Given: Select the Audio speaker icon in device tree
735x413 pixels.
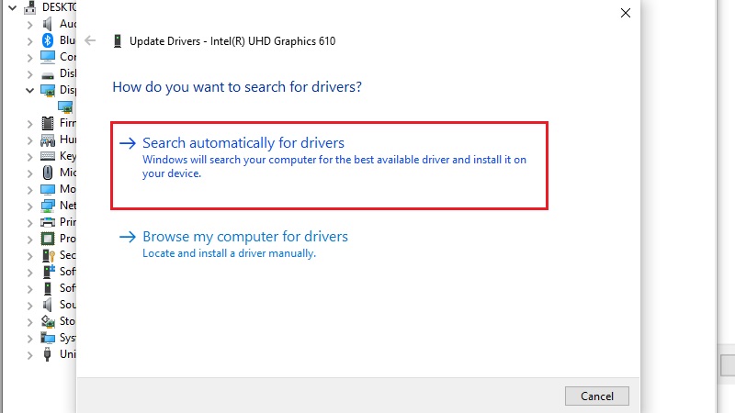Looking at the screenshot, I should click(x=48, y=24).
